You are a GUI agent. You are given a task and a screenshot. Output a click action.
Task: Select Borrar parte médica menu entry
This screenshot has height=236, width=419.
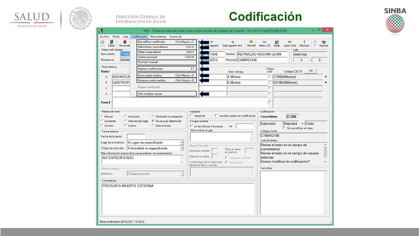point(167,75)
